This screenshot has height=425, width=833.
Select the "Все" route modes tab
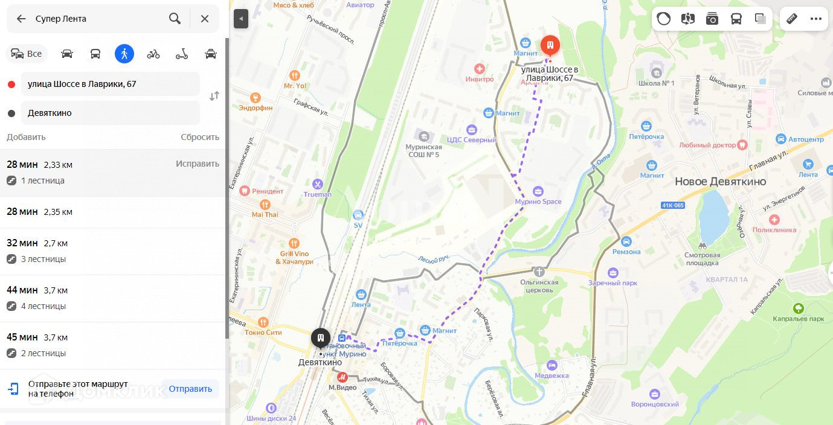click(x=27, y=54)
